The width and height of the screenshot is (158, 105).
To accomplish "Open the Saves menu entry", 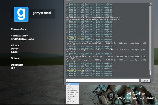I will click(14, 52).
